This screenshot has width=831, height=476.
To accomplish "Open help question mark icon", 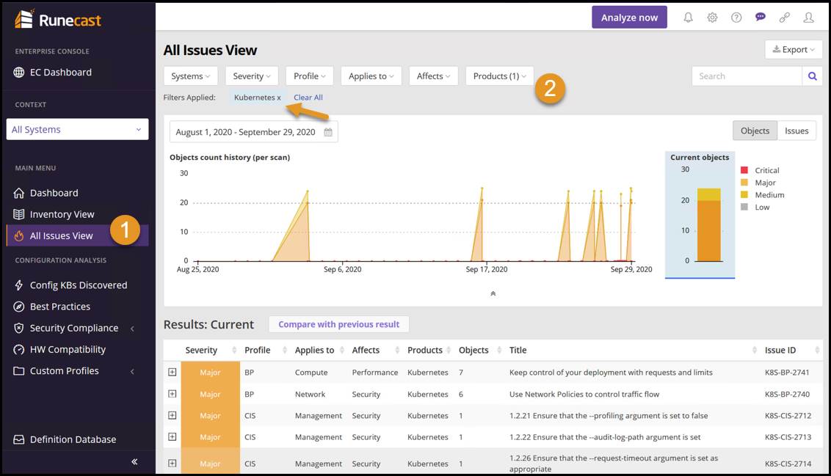I will tap(736, 18).
